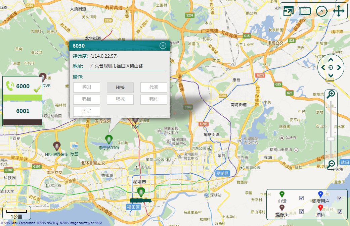Zoom out using magnifier minus icon

click(x=331, y=164)
